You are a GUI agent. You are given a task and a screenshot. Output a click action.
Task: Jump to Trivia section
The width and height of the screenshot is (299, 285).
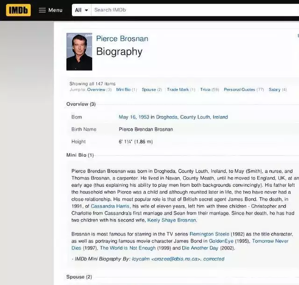(x=205, y=89)
